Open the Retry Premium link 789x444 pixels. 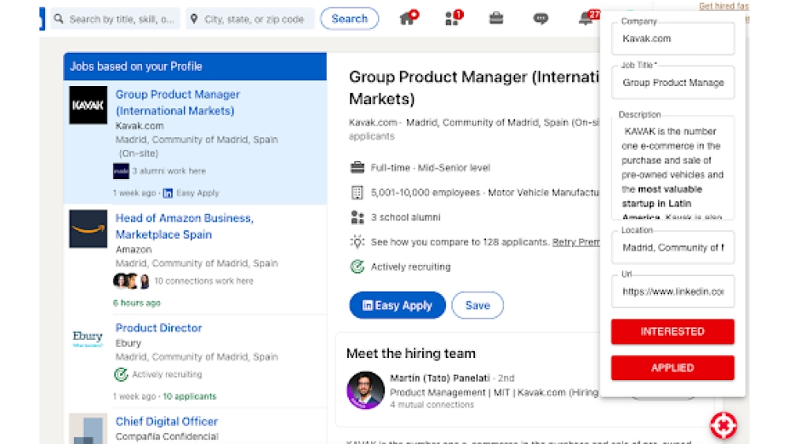(576, 242)
